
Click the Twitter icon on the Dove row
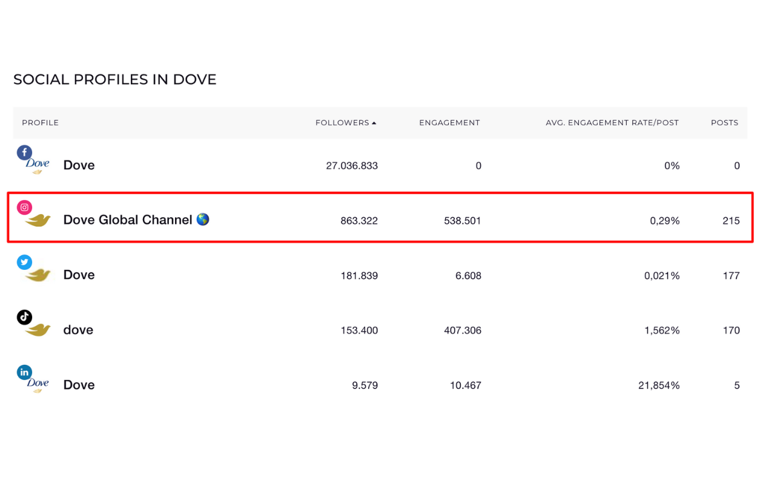[x=24, y=262]
